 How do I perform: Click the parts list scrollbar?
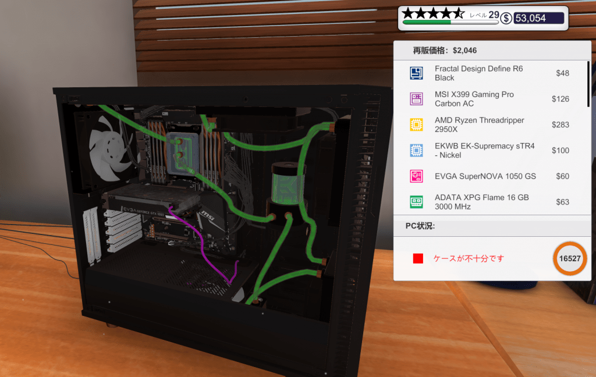pos(589,84)
